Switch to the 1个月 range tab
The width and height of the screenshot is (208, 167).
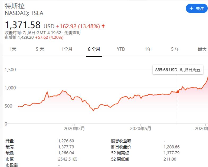click(67, 49)
